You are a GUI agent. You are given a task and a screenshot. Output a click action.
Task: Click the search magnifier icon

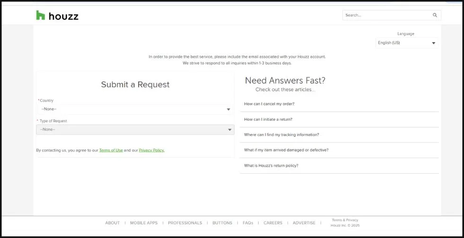[x=435, y=15]
